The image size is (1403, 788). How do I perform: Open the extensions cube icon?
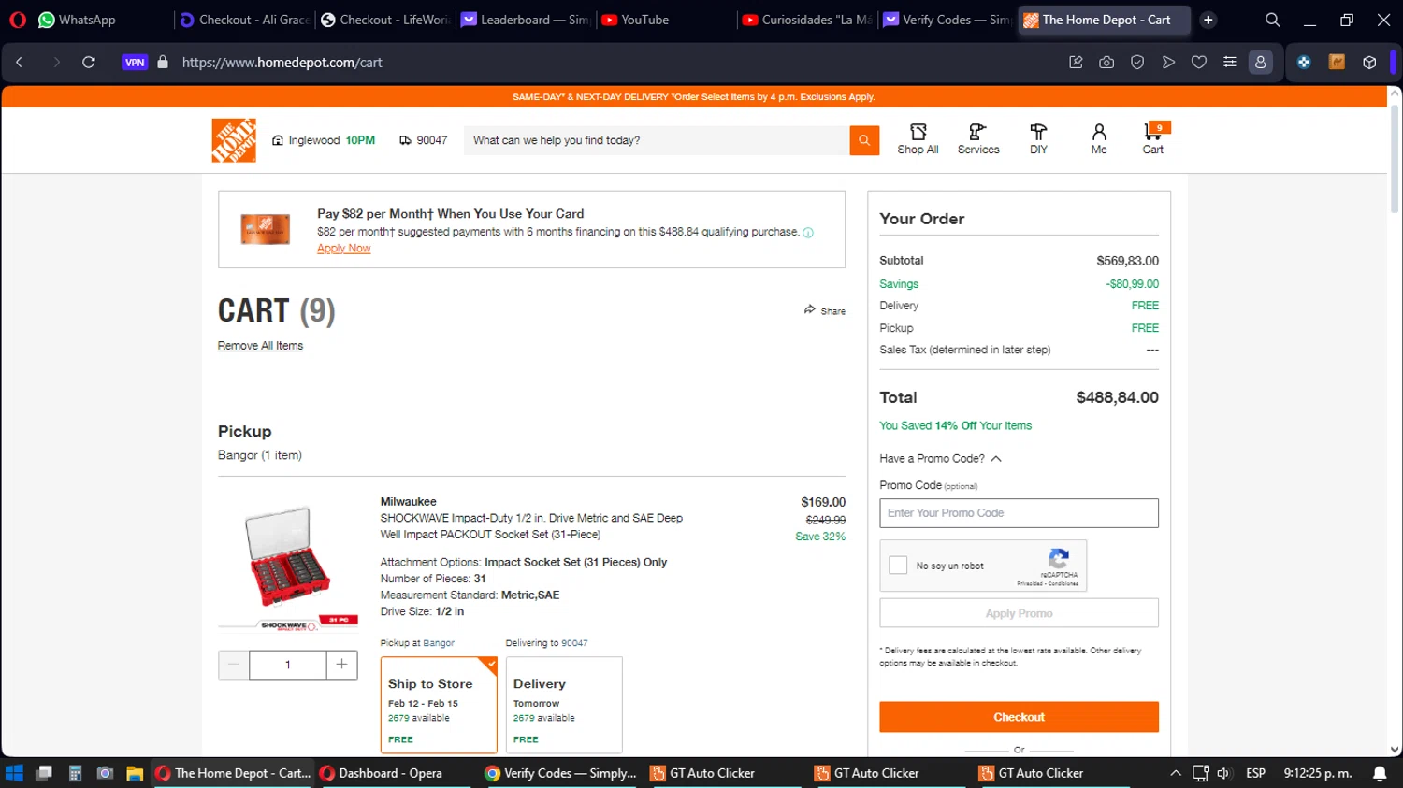click(1369, 63)
